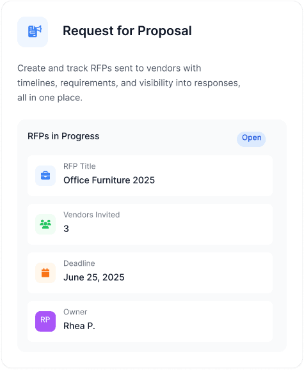This screenshot has height=370, width=304.
Task: Click the Deadline label text
Action: (x=79, y=263)
